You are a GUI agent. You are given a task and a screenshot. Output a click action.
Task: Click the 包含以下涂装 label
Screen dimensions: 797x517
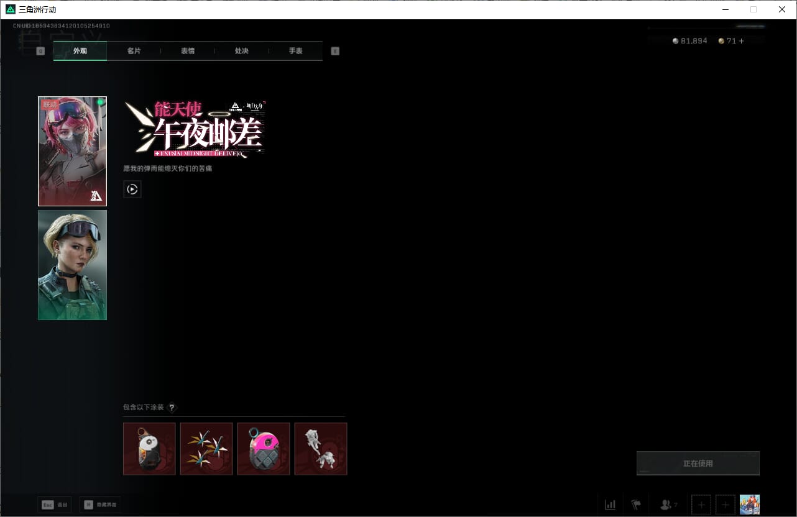(x=144, y=408)
